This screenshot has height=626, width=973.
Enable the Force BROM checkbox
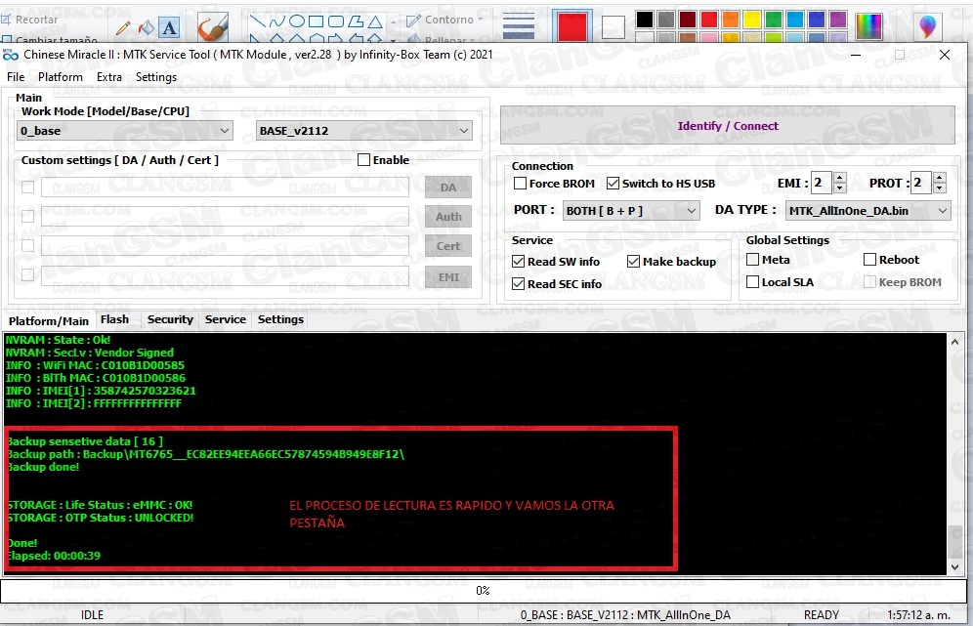click(x=521, y=183)
